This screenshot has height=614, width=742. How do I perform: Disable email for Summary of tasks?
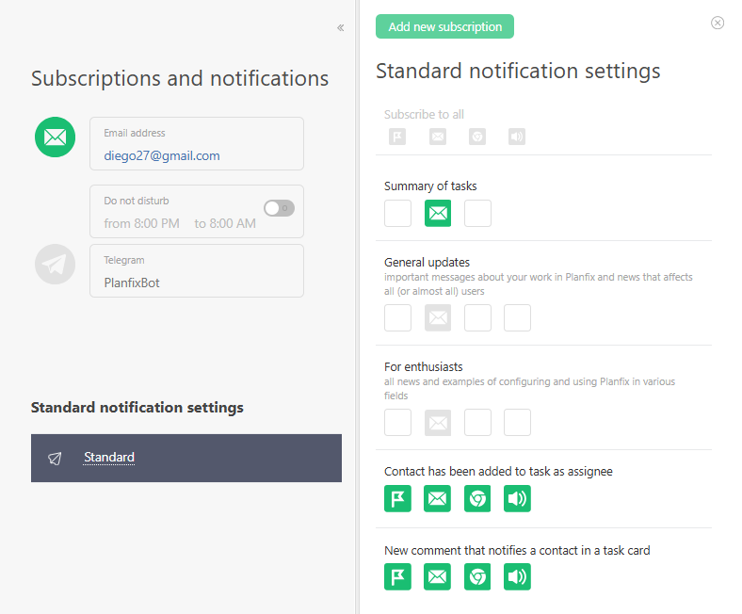click(438, 214)
